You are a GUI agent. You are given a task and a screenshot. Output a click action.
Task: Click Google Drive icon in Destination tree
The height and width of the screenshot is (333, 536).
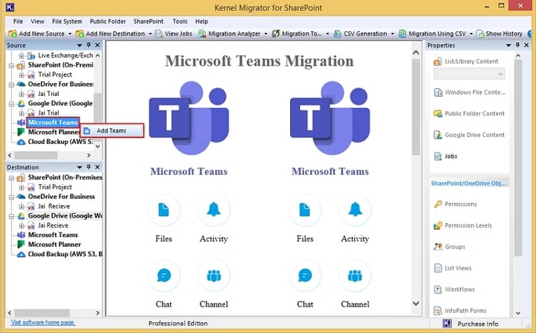21,216
